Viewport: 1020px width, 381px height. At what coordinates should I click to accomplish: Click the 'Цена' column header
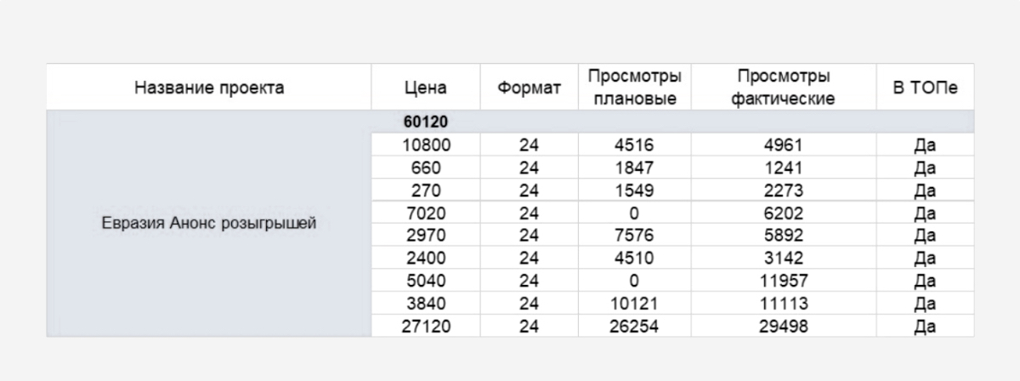point(426,88)
